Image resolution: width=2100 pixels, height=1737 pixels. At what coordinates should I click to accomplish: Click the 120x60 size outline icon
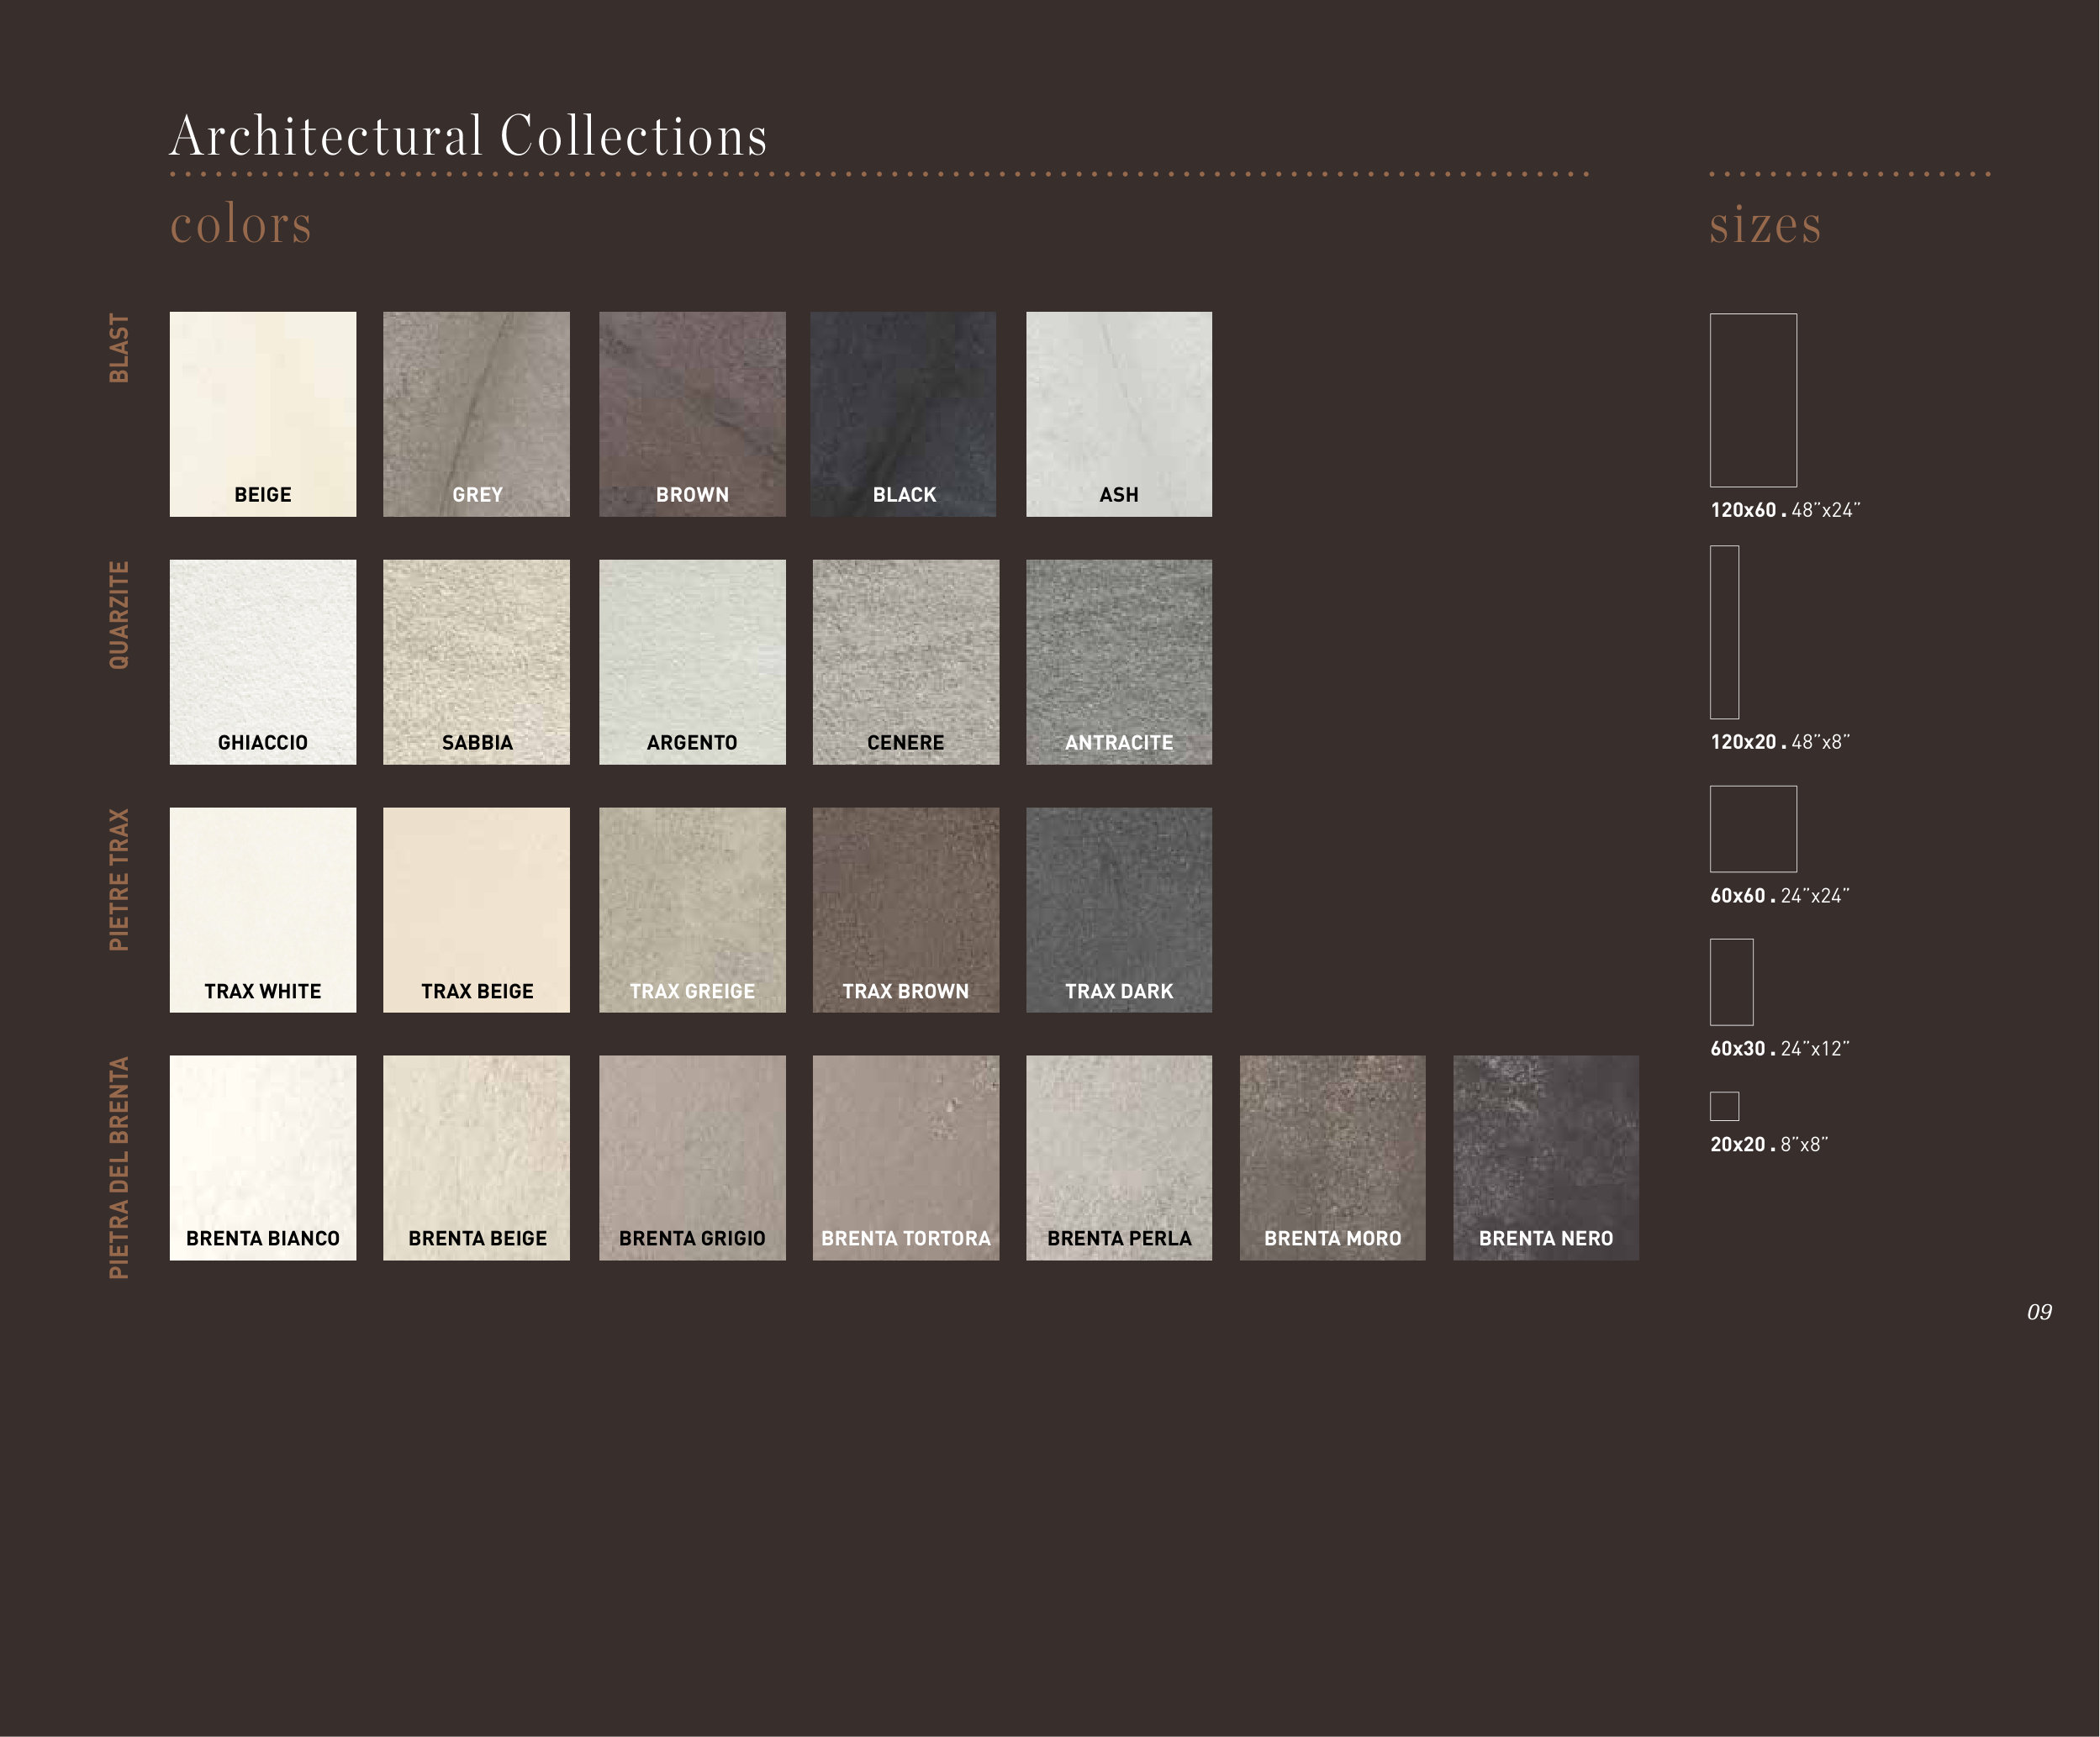point(1752,400)
